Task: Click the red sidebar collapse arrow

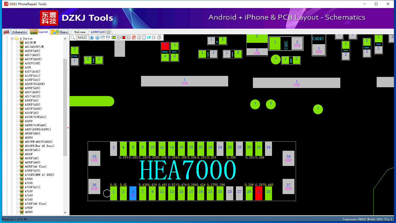Action: 68,128
